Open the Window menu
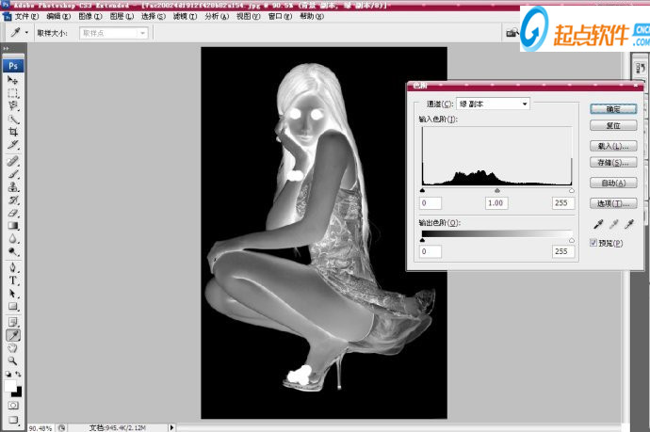This screenshot has width=650, height=432. (x=280, y=16)
